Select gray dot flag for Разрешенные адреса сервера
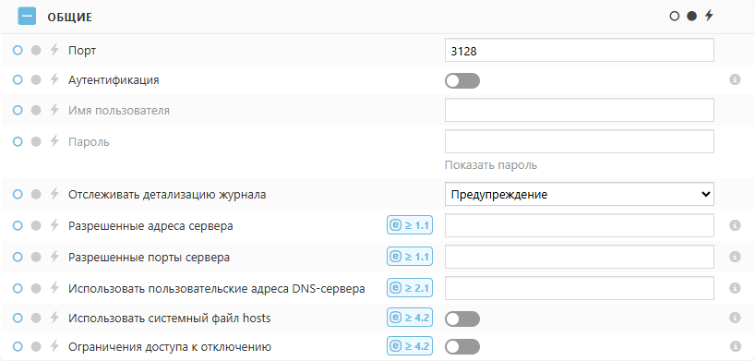 tap(36, 225)
